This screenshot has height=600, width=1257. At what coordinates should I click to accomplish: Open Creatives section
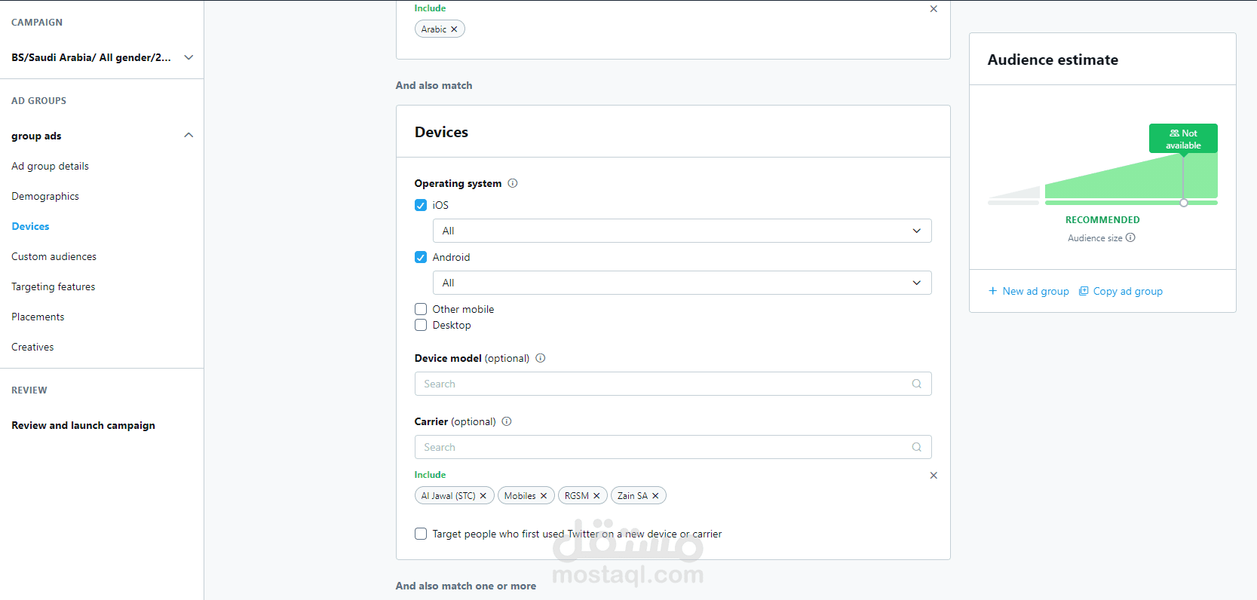[32, 347]
